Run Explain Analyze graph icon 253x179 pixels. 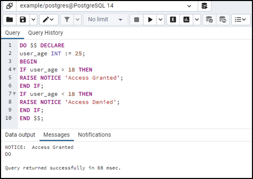(186, 19)
